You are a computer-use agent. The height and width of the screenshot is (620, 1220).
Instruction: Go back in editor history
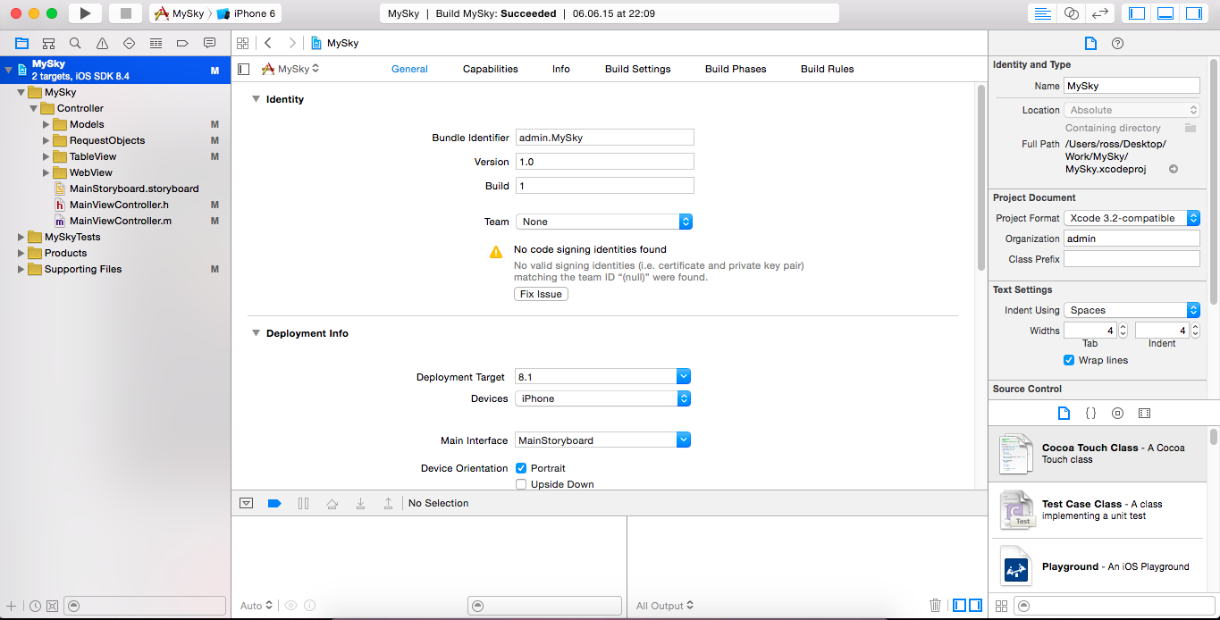tap(268, 43)
